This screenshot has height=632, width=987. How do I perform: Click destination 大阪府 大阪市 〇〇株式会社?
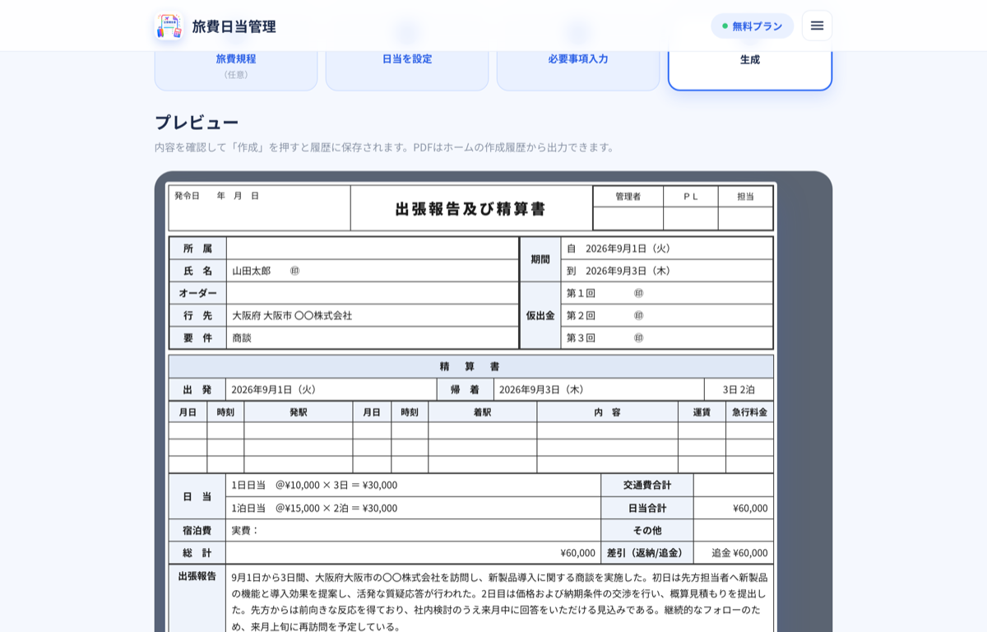(x=292, y=315)
